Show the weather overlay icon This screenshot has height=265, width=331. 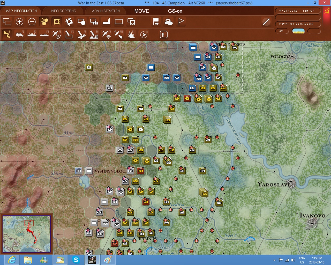[x=169, y=21]
